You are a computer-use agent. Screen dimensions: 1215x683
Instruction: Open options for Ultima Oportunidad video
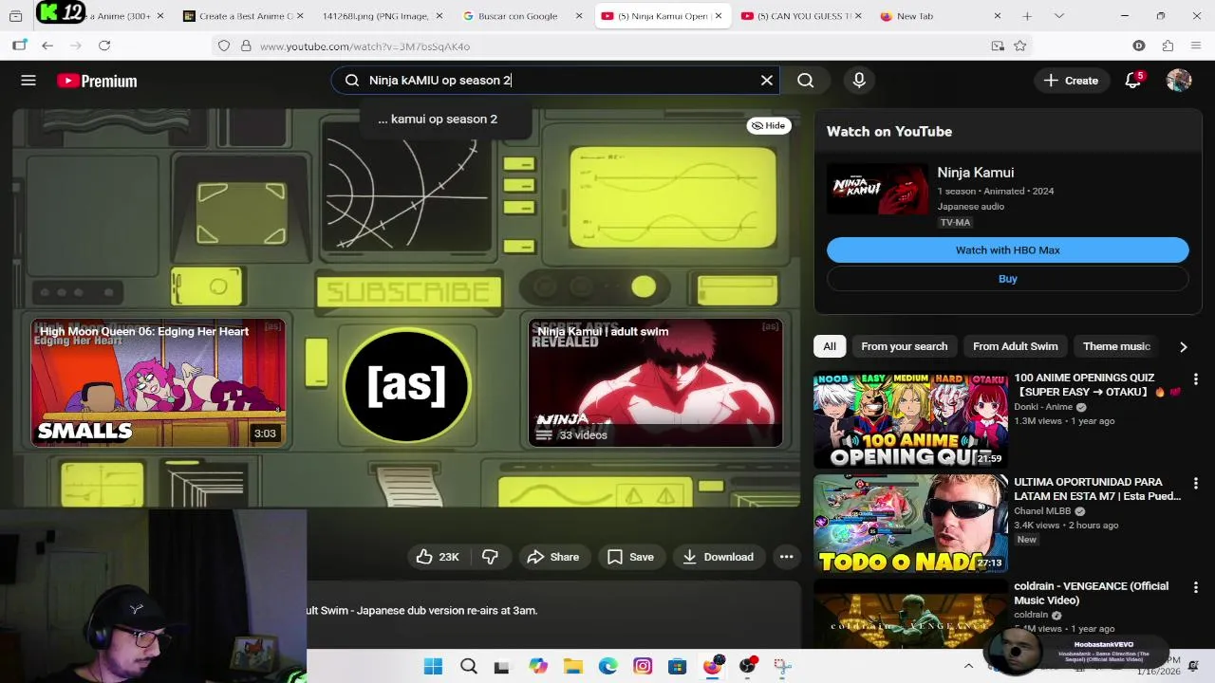click(1195, 484)
